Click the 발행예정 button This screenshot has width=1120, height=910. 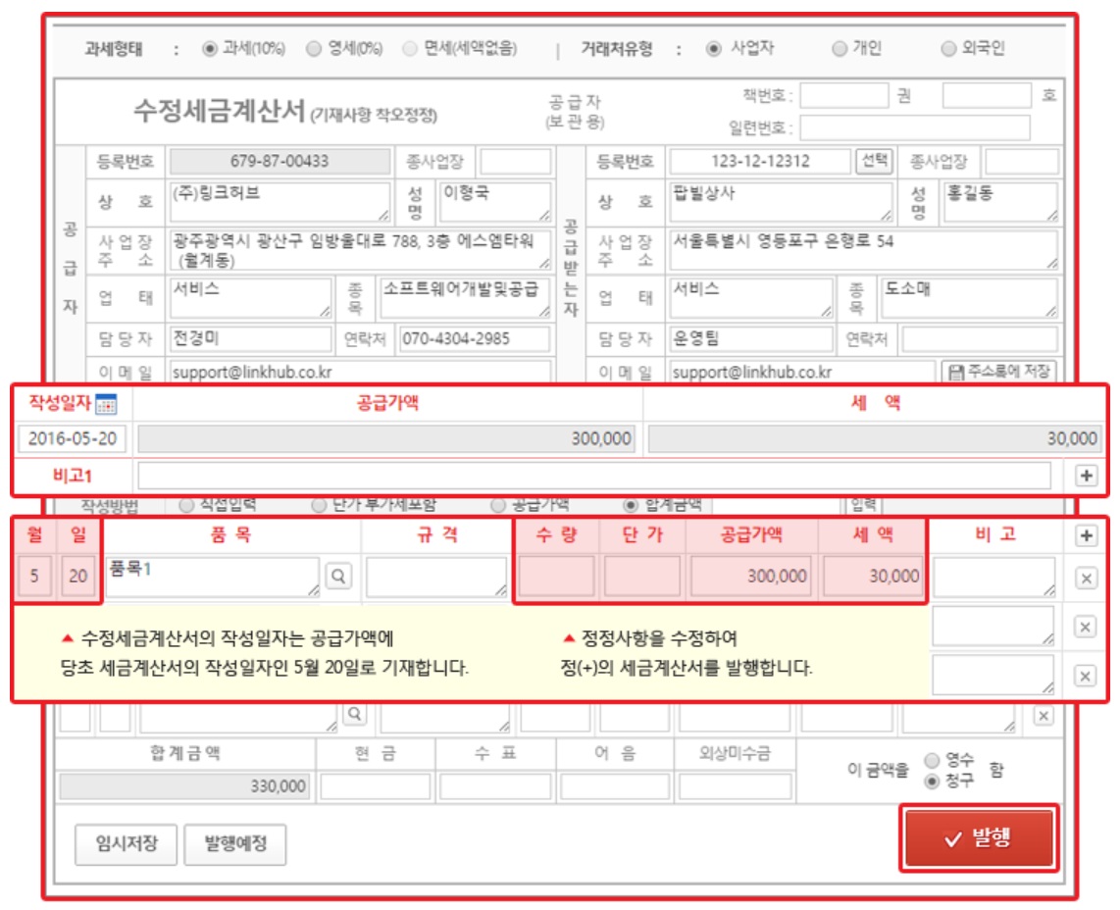tap(235, 844)
